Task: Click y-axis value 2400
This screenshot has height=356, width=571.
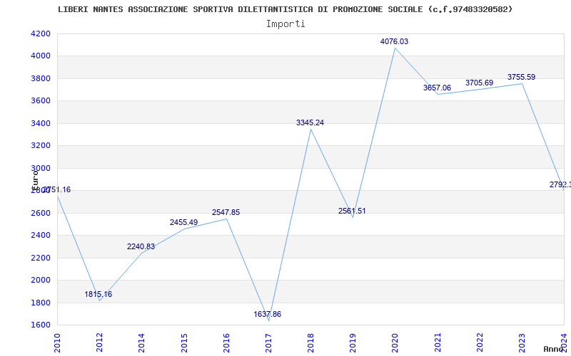Action: 41,236
